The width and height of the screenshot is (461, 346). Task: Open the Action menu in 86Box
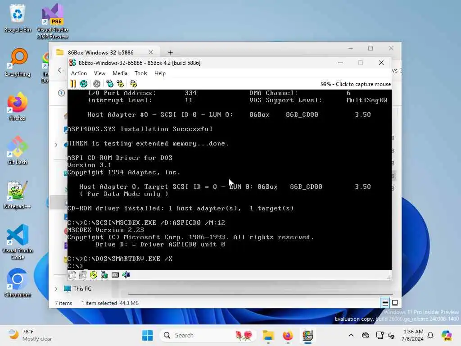tap(79, 73)
